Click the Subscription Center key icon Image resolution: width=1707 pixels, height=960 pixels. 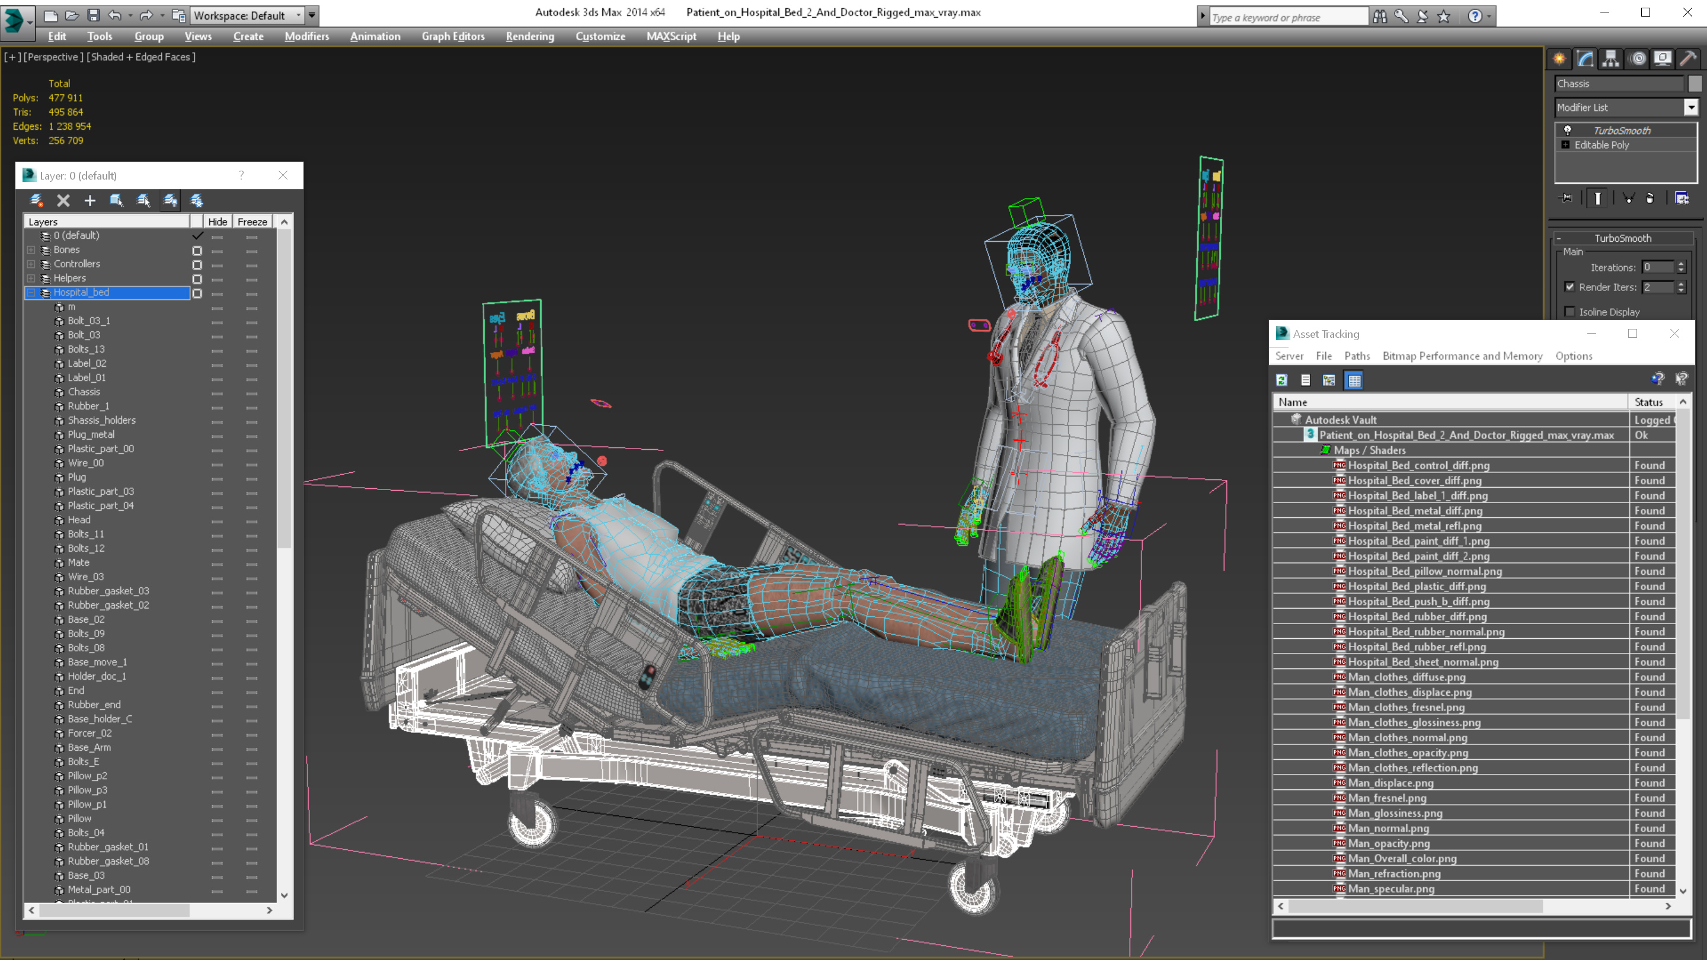[x=1401, y=17]
